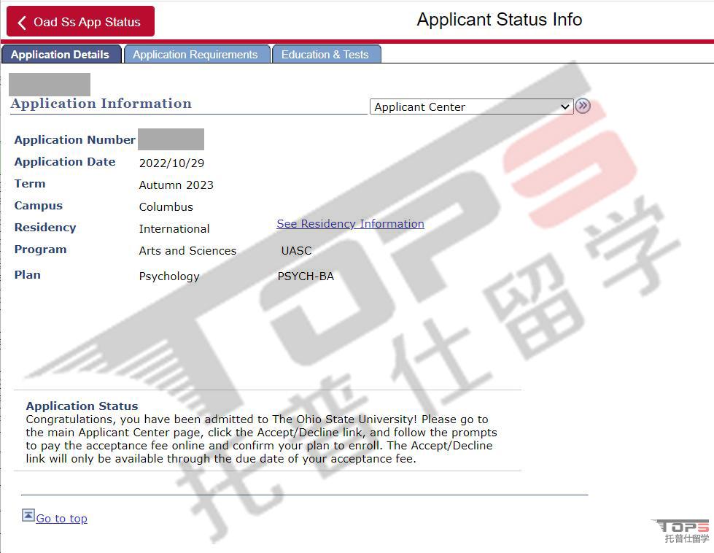The image size is (714, 553).
Task: Click the program value Arts and Sciences
Action: pyautogui.click(x=187, y=250)
